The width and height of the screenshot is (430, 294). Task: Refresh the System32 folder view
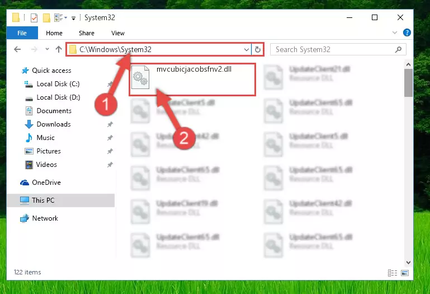pyautogui.click(x=258, y=50)
